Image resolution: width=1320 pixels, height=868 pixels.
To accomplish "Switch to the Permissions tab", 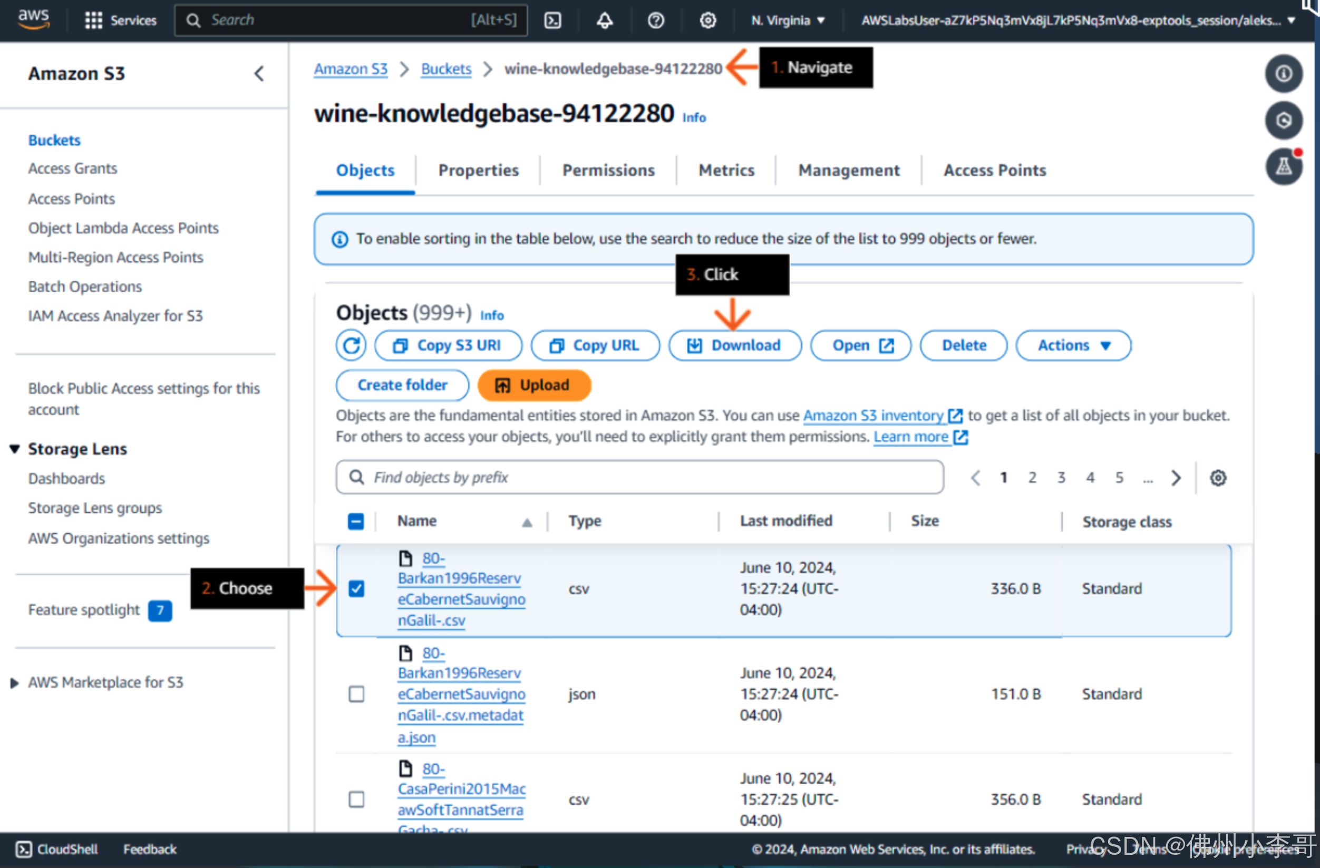I will (608, 170).
